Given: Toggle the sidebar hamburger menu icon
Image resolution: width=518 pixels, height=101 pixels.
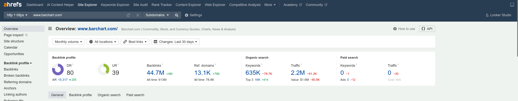Looking at the screenshot, I should pyautogui.click(x=50, y=29).
